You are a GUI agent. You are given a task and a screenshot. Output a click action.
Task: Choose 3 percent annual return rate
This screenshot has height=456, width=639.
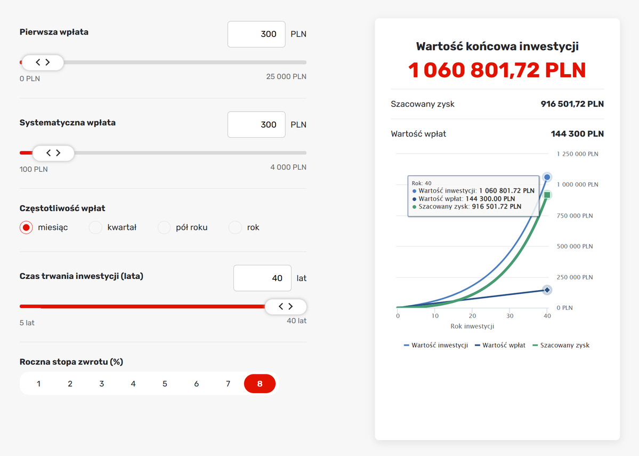coord(102,384)
